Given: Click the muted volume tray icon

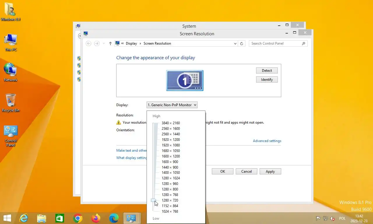Looking at the screenshot, I should pyautogui.click(x=332, y=218).
